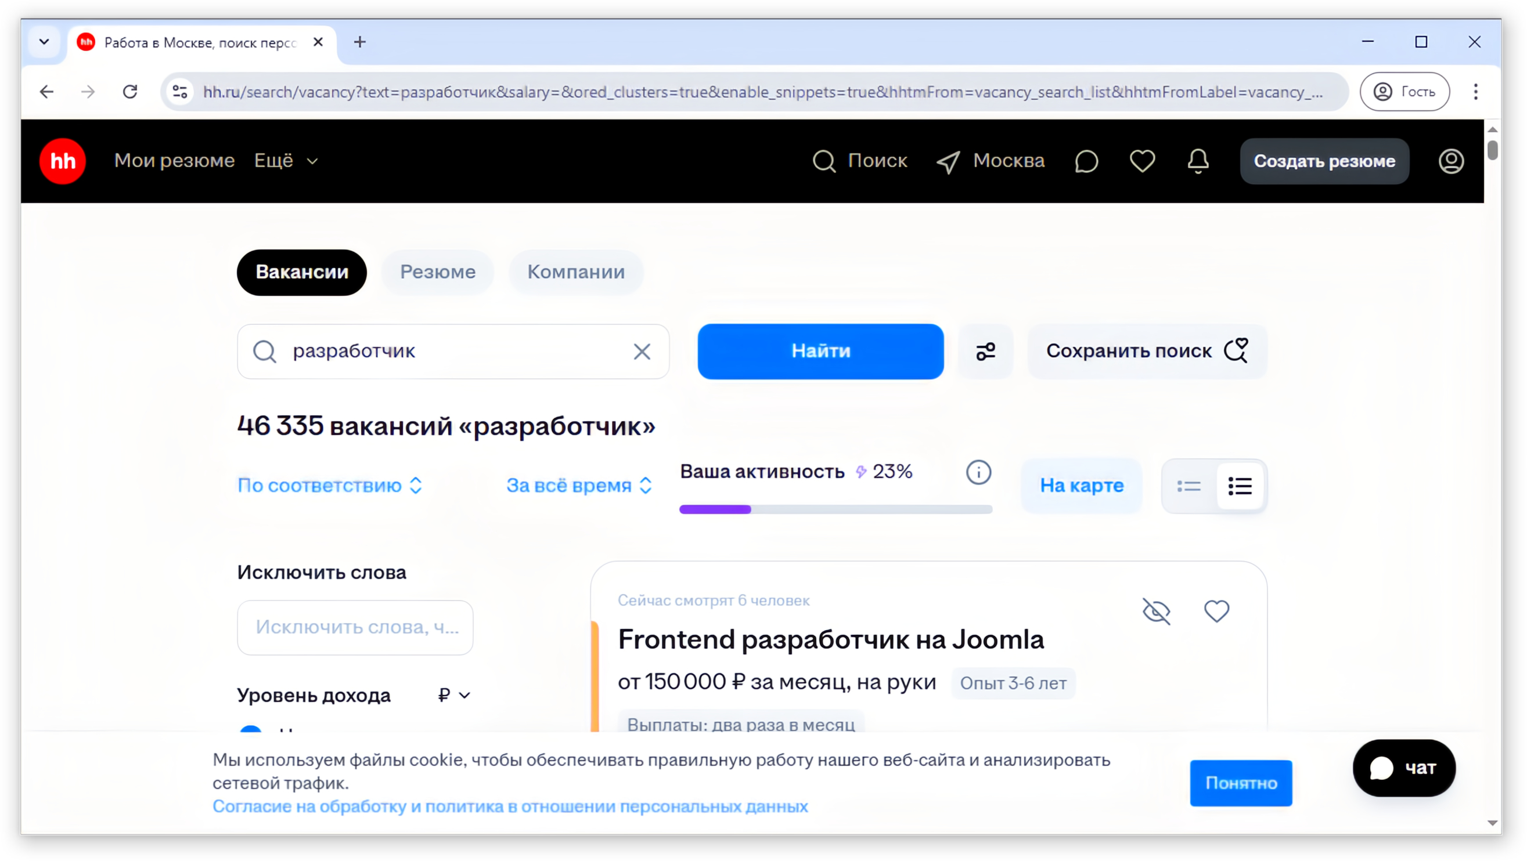Viewport: 1527px width, 861px height.
Task: Open favorites heart icon in the header
Action: pyautogui.click(x=1142, y=161)
